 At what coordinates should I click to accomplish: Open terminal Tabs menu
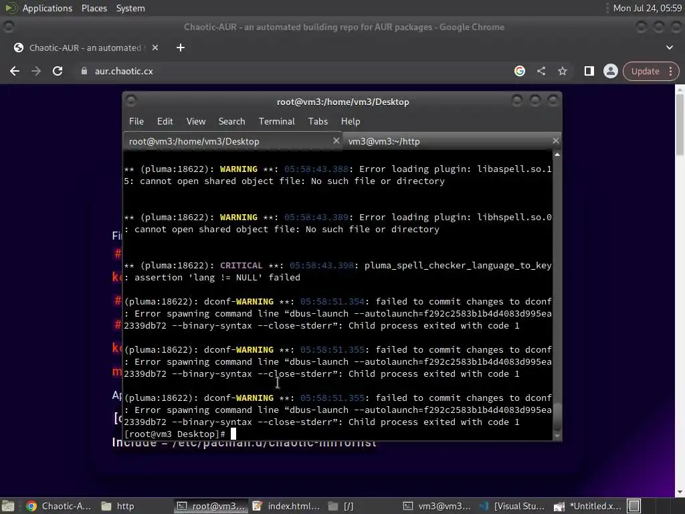click(318, 121)
